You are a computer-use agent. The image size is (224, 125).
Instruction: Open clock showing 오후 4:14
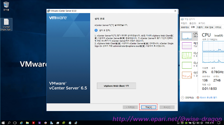pyautogui.click(x=209, y=123)
